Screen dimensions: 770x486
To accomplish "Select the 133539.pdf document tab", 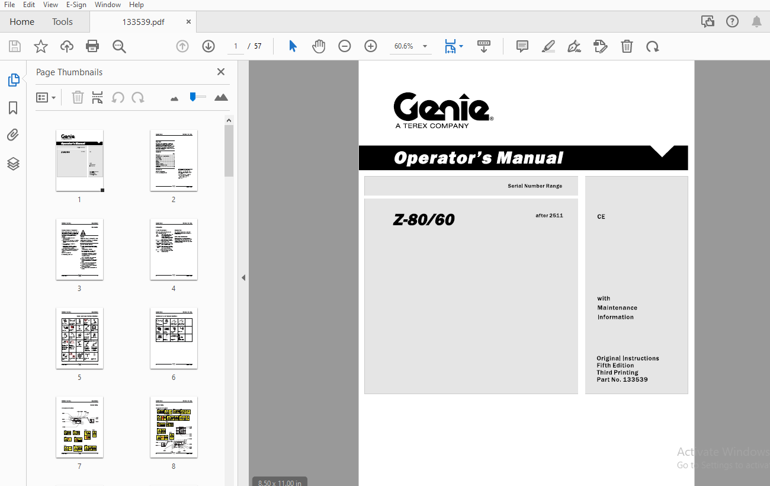I will coord(143,22).
